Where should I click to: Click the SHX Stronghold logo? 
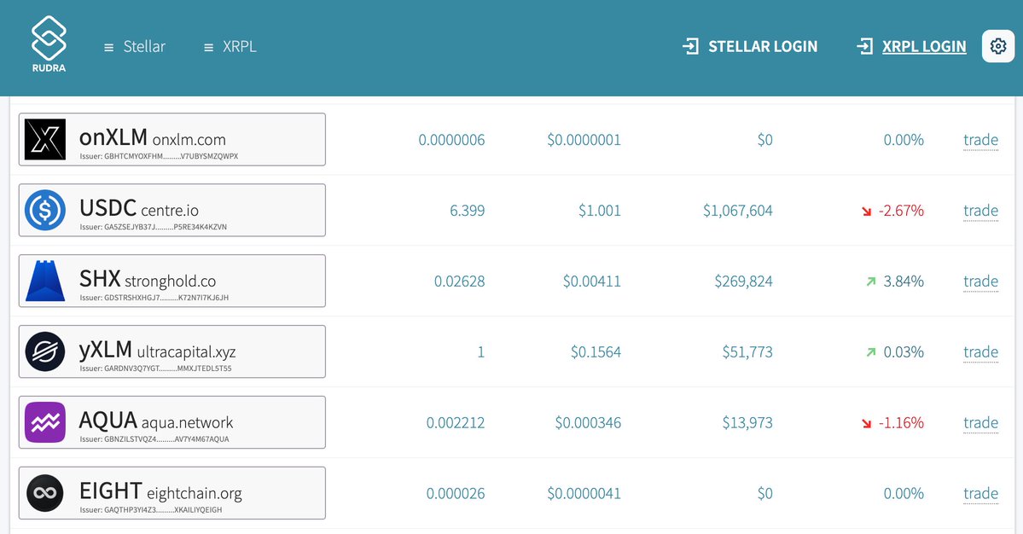(x=45, y=282)
